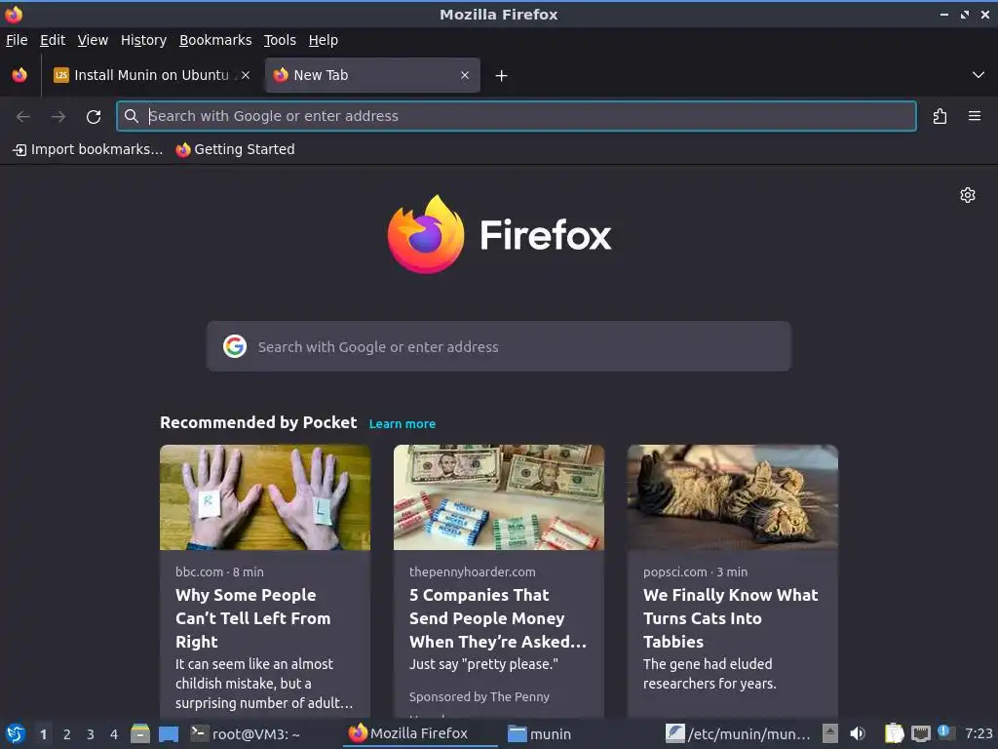The width and height of the screenshot is (998, 749).
Task: Switch to /etc/munin editor window
Action: point(739,733)
